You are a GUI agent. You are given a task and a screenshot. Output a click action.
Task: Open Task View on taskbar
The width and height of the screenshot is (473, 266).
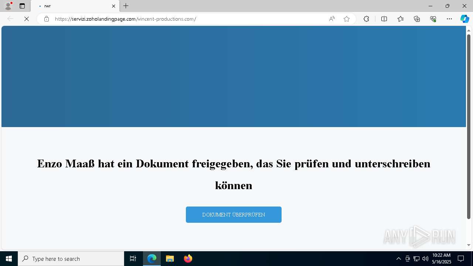click(133, 259)
